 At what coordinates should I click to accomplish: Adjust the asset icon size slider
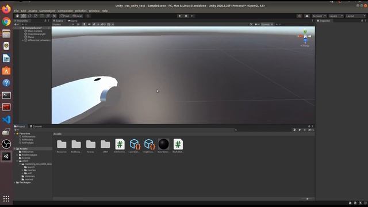307,199
